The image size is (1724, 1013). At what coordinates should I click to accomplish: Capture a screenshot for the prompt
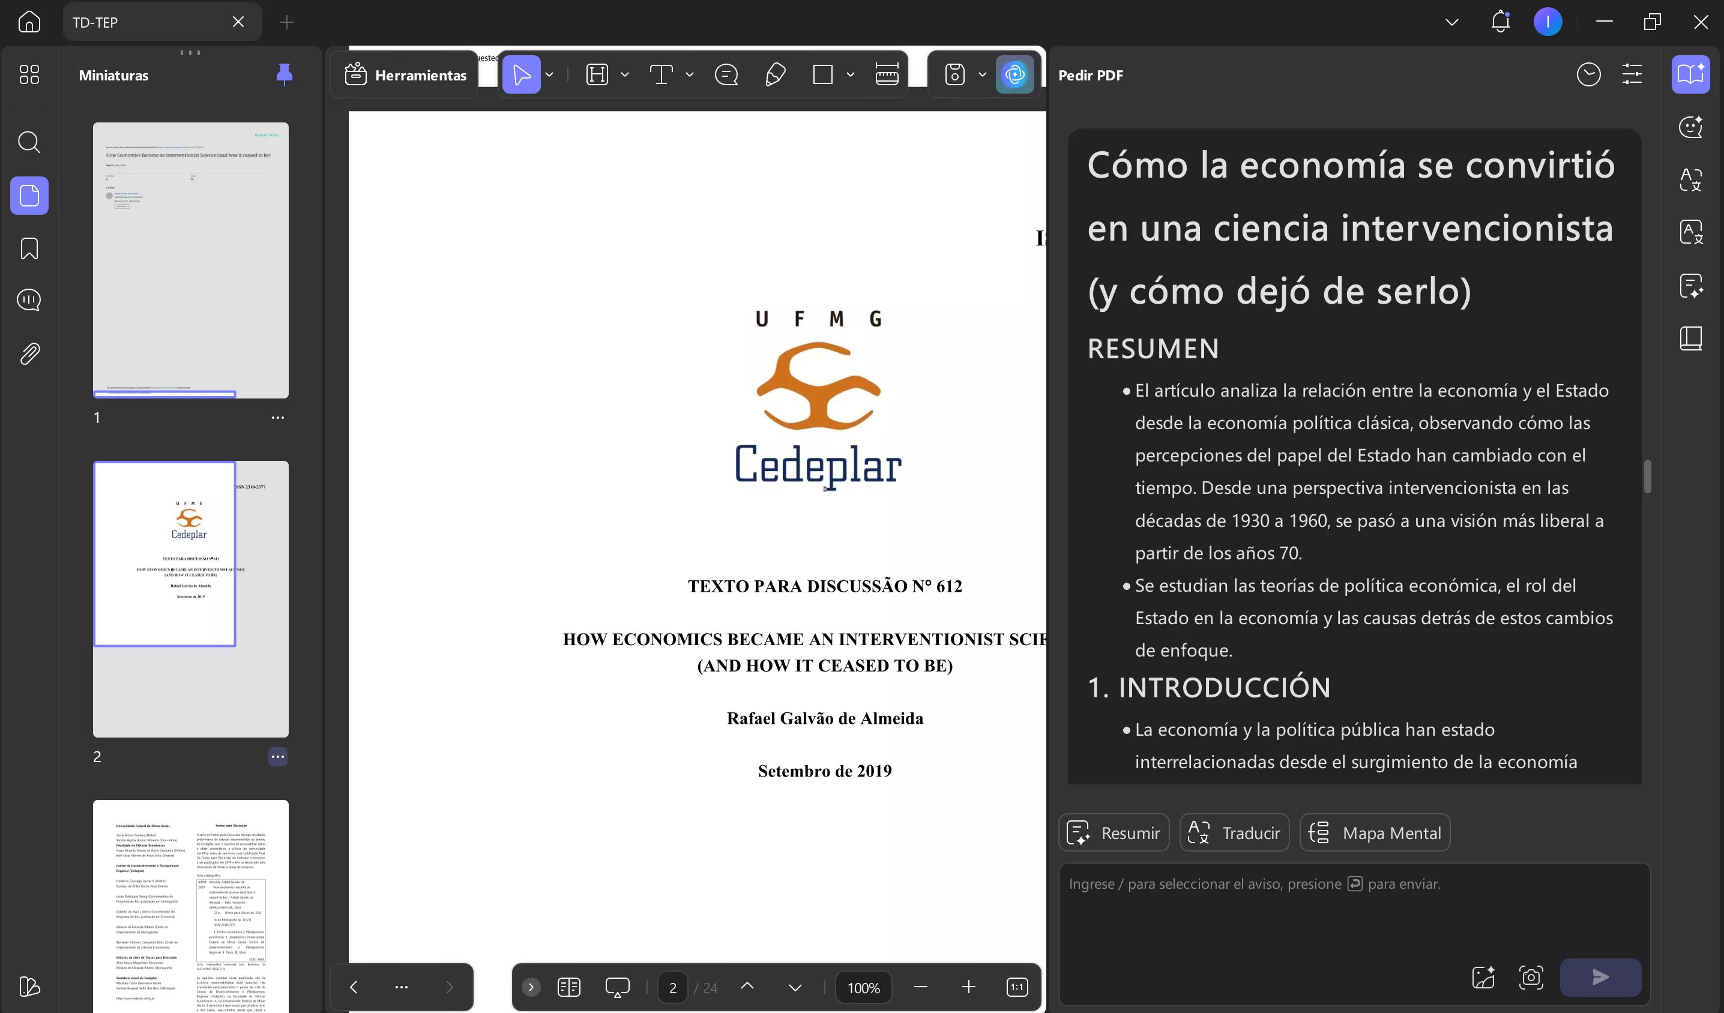pos(1530,977)
